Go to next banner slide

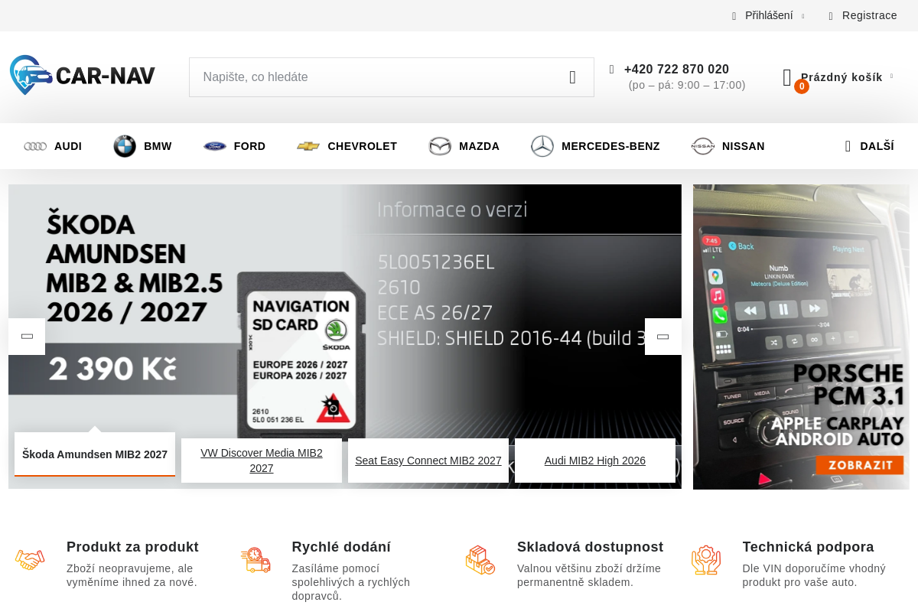coord(663,337)
